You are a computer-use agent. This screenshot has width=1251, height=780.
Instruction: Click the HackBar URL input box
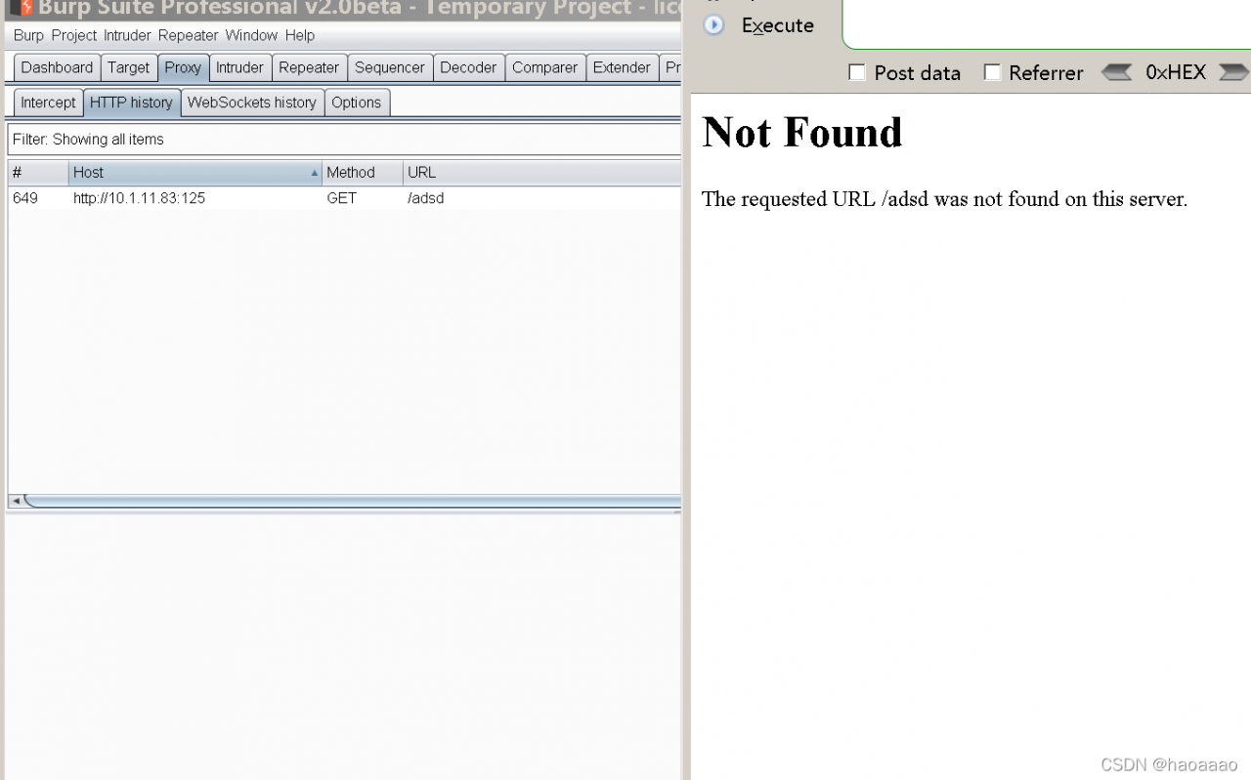(x=1046, y=23)
